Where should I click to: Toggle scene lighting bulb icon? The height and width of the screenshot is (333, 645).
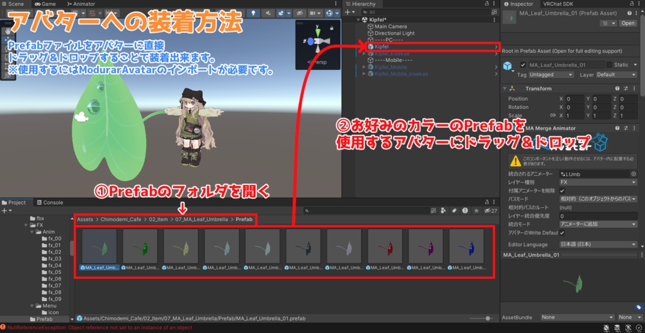[253, 13]
